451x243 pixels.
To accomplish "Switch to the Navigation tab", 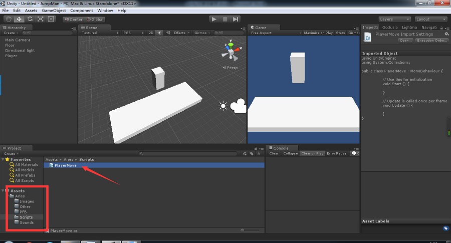I will click(x=429, y=28).
